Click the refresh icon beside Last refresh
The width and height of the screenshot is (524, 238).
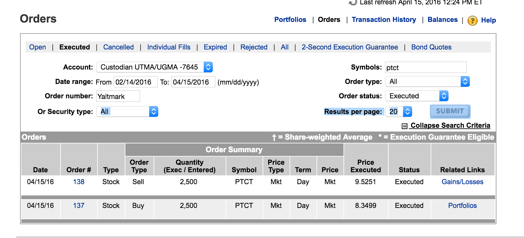pyautogui.click(x=353, y=3)
